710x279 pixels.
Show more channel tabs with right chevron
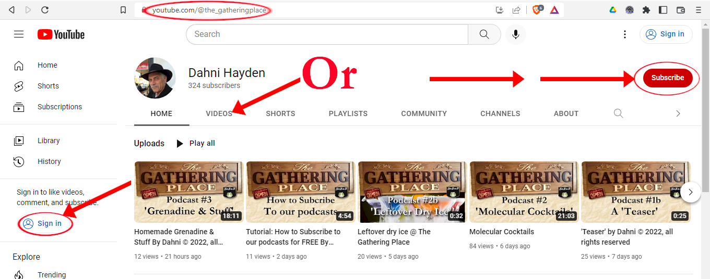point(678,113)
